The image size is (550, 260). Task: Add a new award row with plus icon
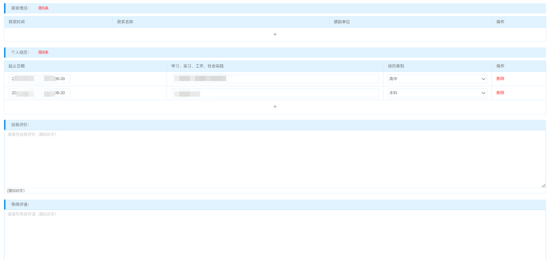click(275, 34)
